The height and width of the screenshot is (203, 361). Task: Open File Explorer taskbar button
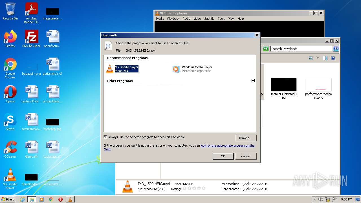(x=32, y=199)
